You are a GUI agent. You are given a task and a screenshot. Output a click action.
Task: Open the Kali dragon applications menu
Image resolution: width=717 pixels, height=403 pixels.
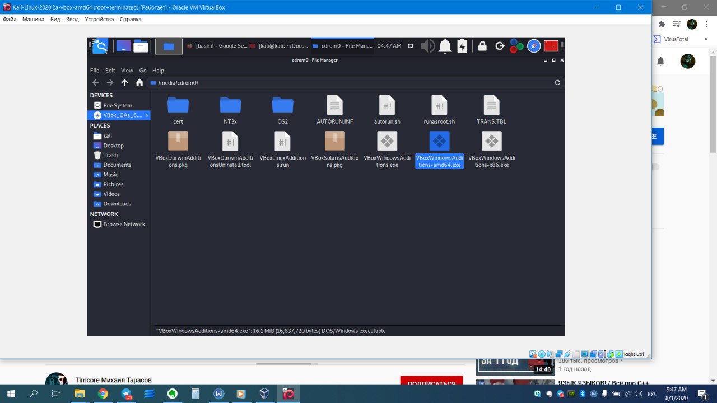click(100, 46)
